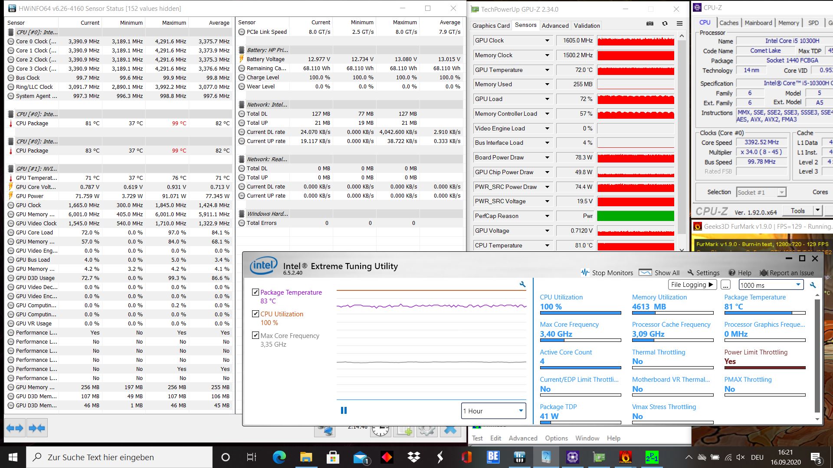This screenshot has height=468, width=833.
Task: Open CPU-Z Tools dropdown arrow
Action: [x=817, y=211]
